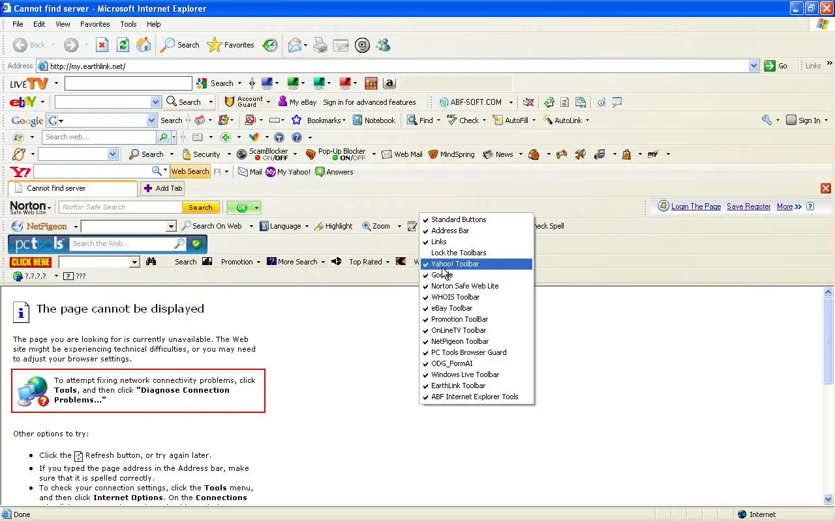This screenshot has width=835, height=521.
Task: Click the Web Mail envelope on EarthLink toolbar
Action: click(x=386, y=154)
